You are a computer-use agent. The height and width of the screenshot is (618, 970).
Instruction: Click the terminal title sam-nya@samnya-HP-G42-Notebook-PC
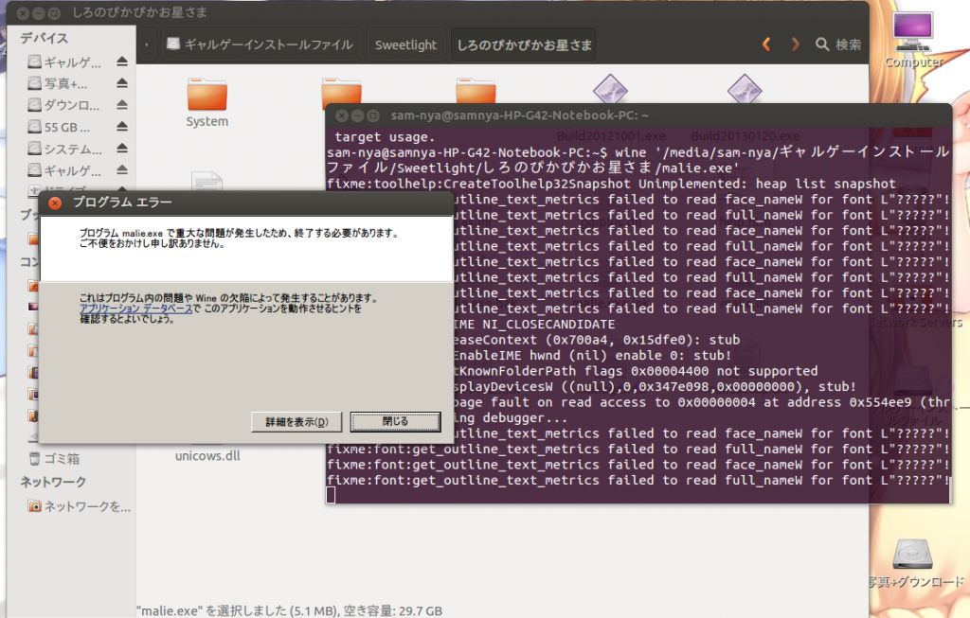(x=520, y=115)
